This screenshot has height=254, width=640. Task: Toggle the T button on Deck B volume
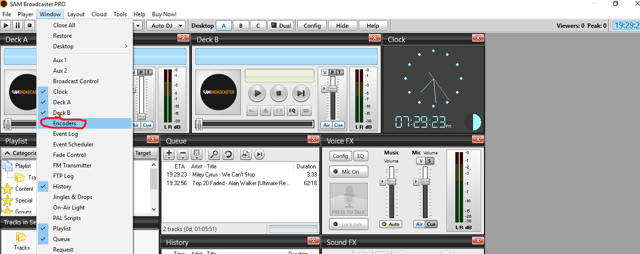tap(340, 72)
